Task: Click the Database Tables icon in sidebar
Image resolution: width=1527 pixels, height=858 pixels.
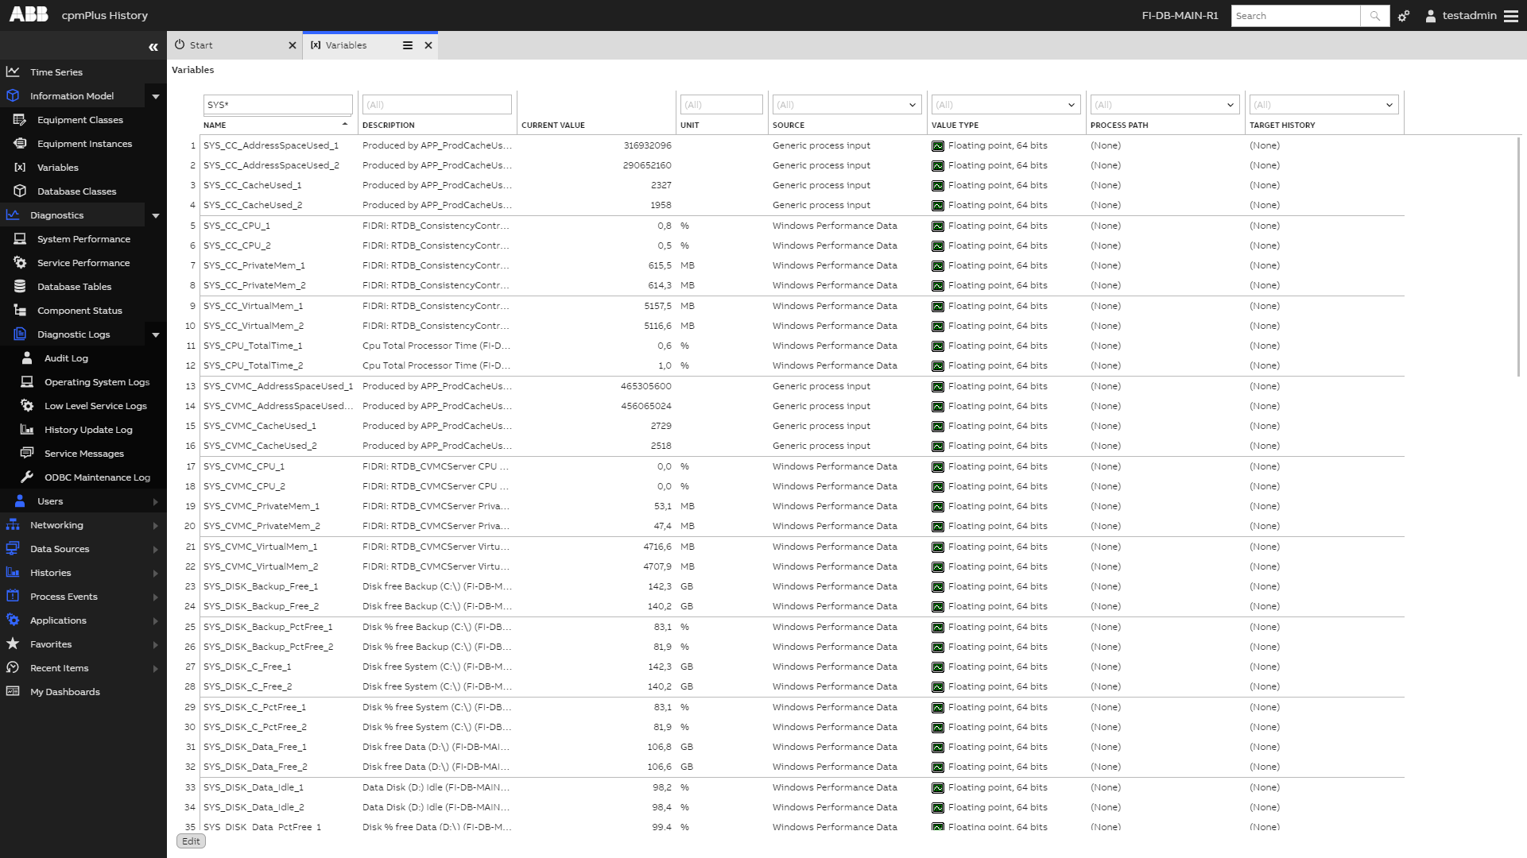Action: pyautogui.click(x=20, y=287)
